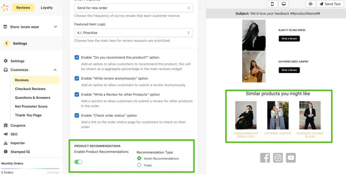Open Net Promoter Score menu item
346x174 pixels.
coord(31,106)
